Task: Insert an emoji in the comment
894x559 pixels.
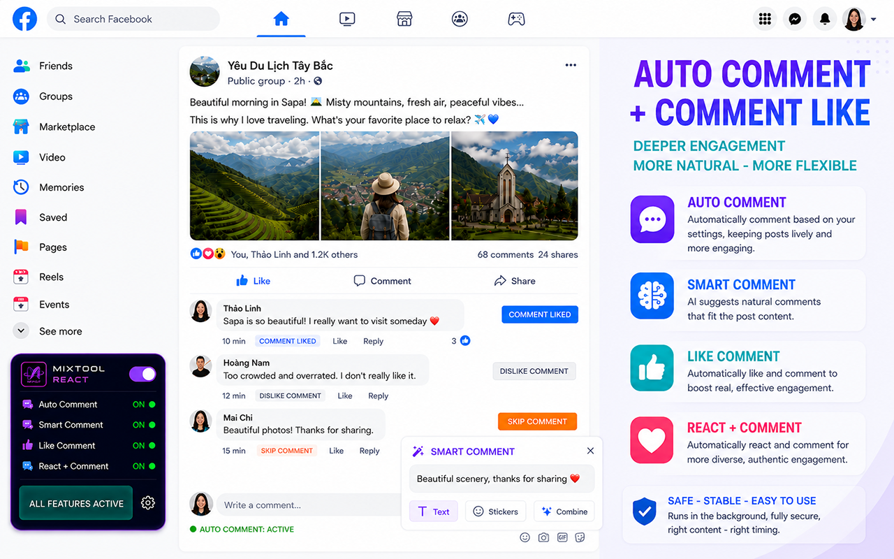Action: (x=525, y=537)
